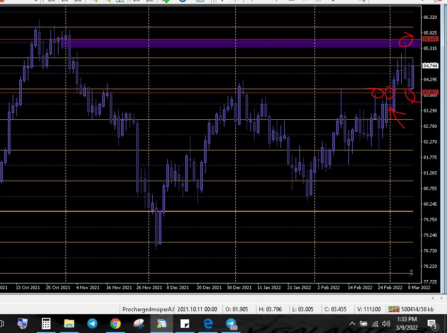The image size is (447, 333).
Task: Click the 86.320 price scale label
Action: (430, 17)
